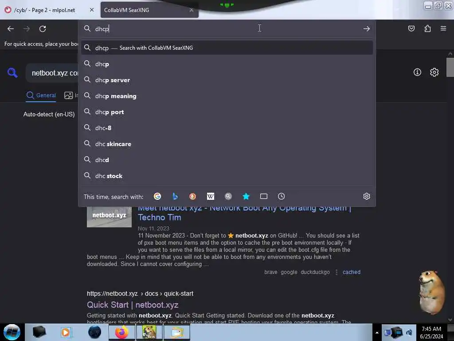454x341 pixels.
Task: Choose the 'dhcd' suggestion
Action: 227,160
